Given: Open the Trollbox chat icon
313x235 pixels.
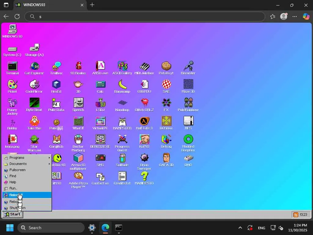Looking at the screenshot, I should [56, 68].
